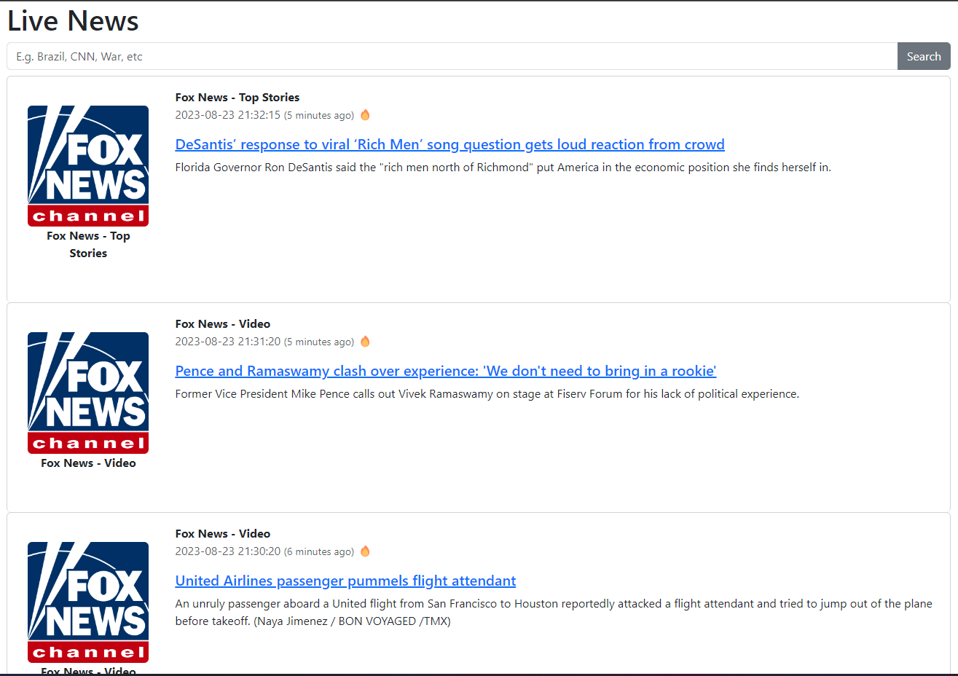The height and width of the screenshot is (676, 958).
Task: Click the timestamp 2023-08-23 21:32:15
Action: pos(228,115)
